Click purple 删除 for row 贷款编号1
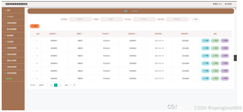The image size is (243, 112). click(225, 41)
